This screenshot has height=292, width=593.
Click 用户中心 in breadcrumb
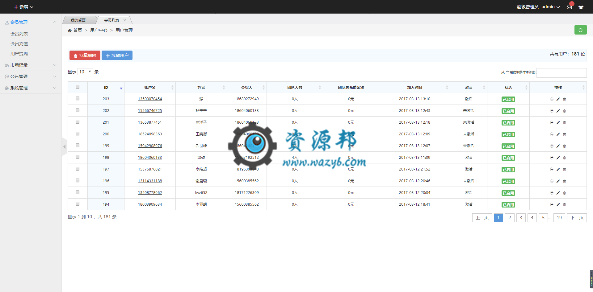pos(99,30)
